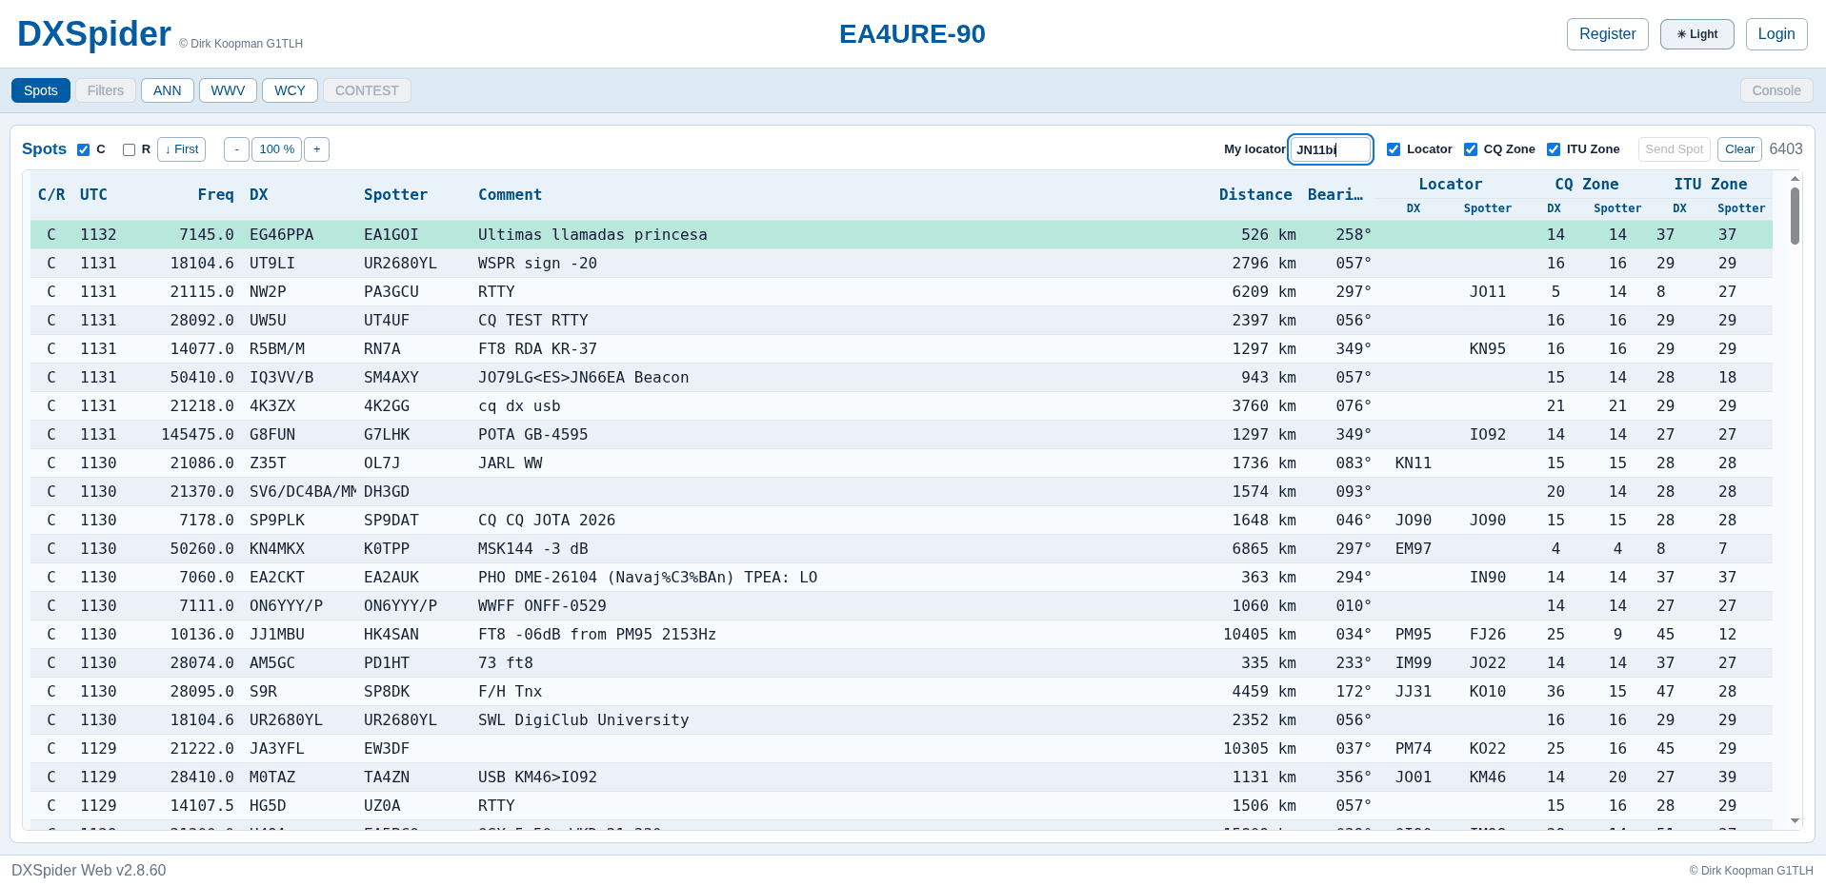
Task: Enable the C checkbox beside Spots
Action: pos(84,149)
